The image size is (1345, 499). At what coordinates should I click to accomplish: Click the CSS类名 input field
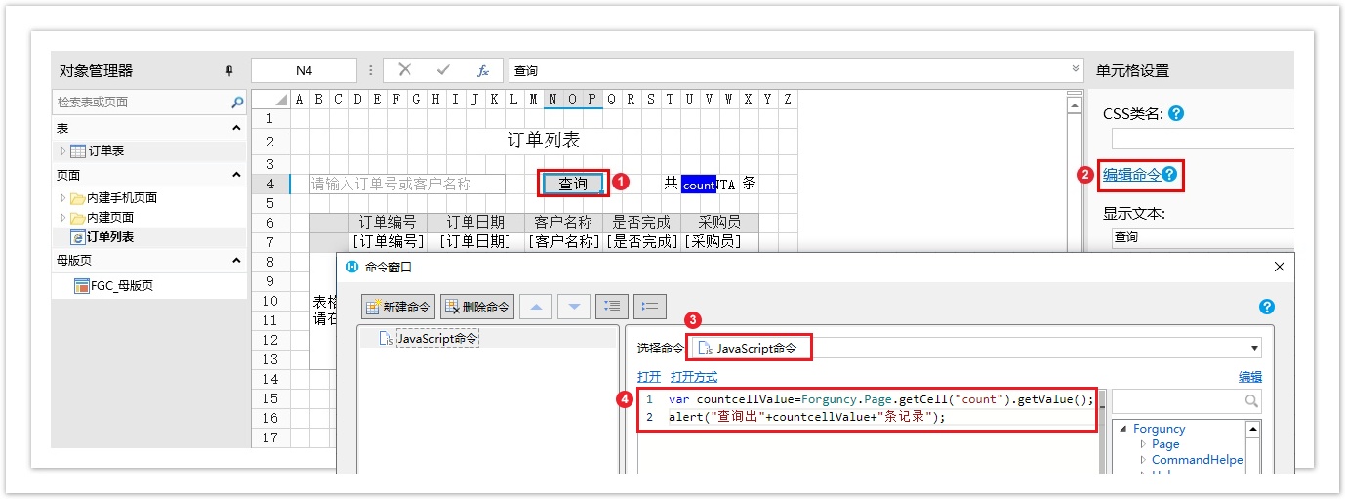pyautogui.click(x=1202, y=139)
